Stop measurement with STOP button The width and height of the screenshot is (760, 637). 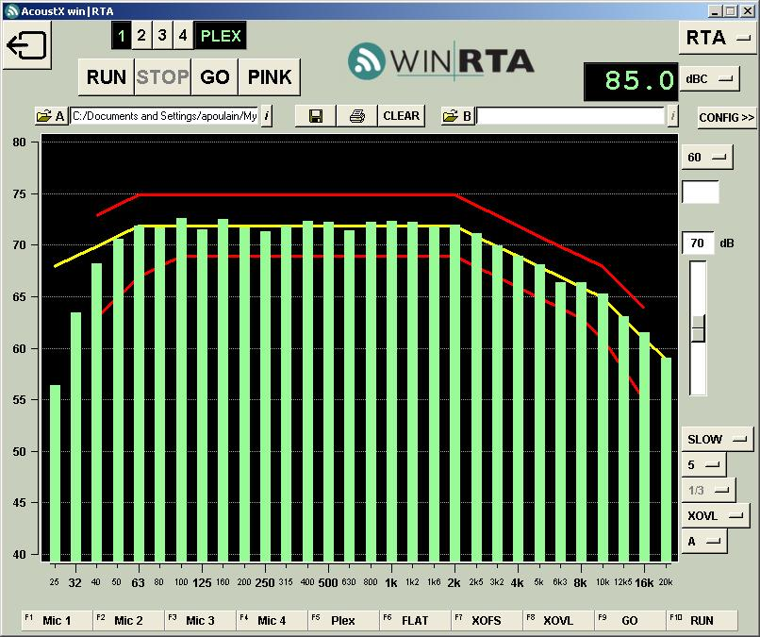click(162, 77)
